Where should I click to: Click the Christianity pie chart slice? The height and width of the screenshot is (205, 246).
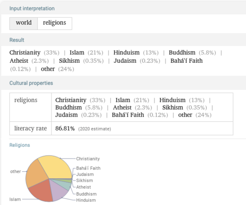click(x=56, y=167)
